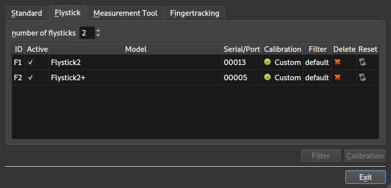Click the Filter column header
This screenshot has height=188, width=391.
(x=317, y=49)
